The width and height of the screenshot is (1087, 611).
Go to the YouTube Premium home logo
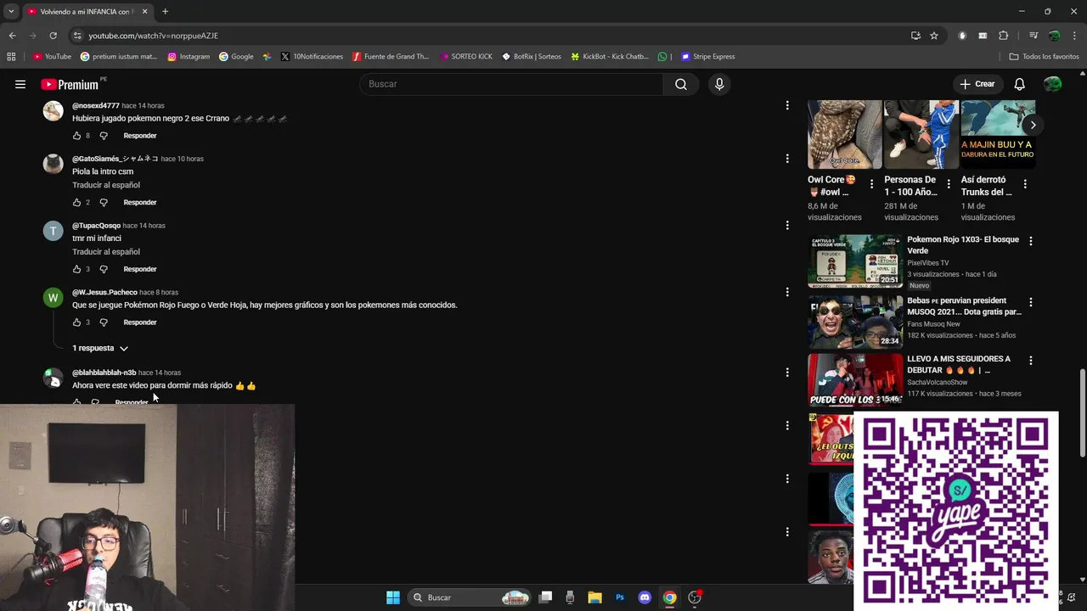pos(72,84)
